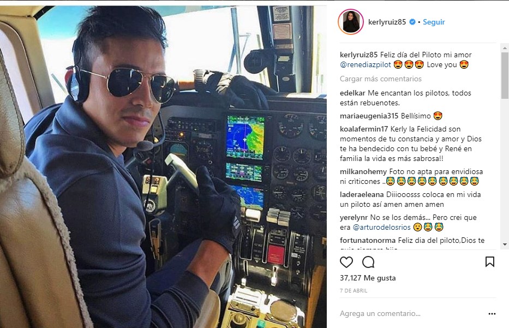Click the scrollbar up arrow

click(x=505, y=48)
